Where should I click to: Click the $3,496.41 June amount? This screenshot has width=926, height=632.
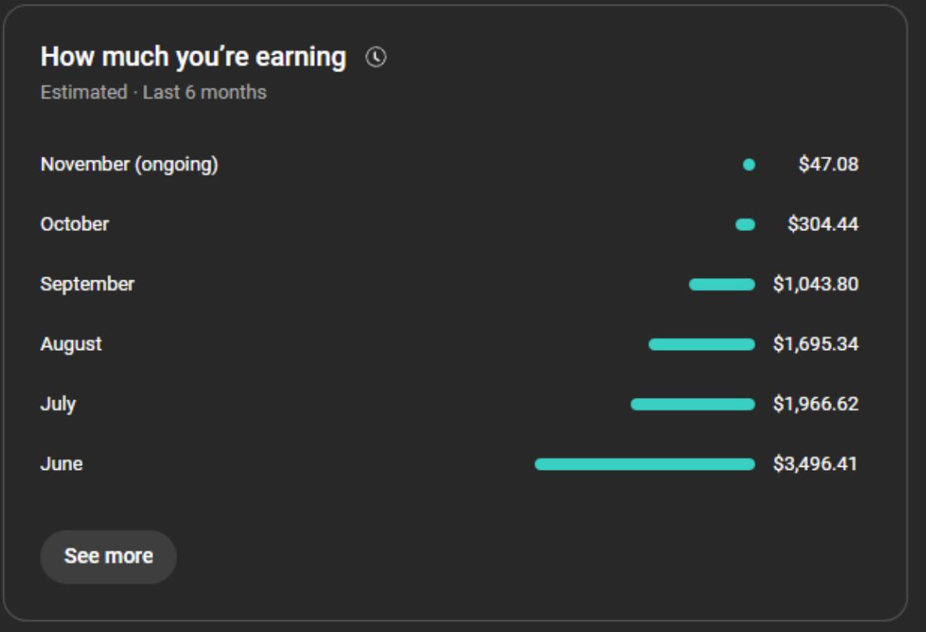816,464
